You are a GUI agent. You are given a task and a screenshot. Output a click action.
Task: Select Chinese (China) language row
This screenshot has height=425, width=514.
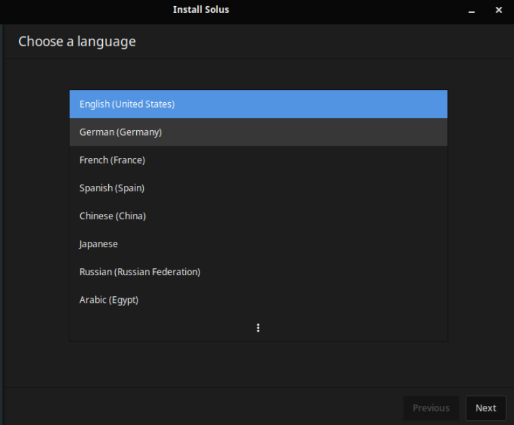(x=258, y=216)
